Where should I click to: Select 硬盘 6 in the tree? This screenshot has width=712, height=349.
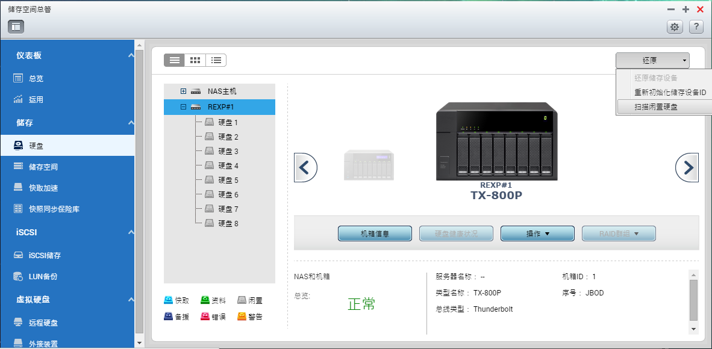tap(228, 195)
